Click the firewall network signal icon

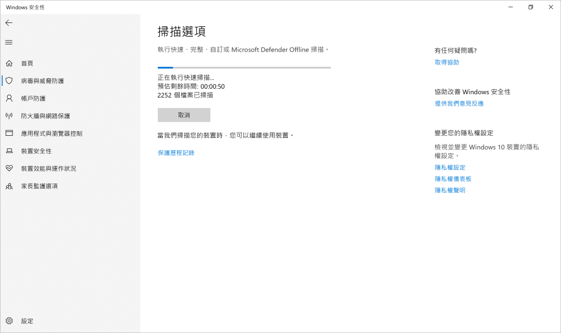[9, 116]
